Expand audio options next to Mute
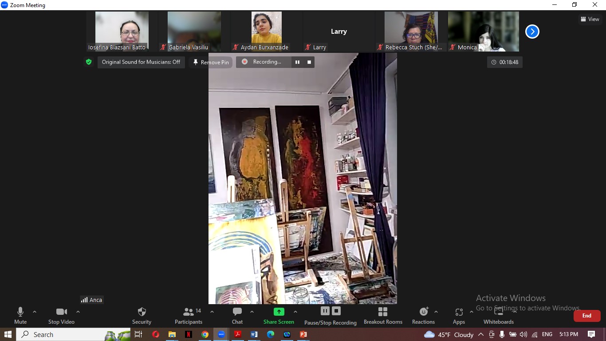This screenshot has width=606, height=341. (x=35, y=312)
